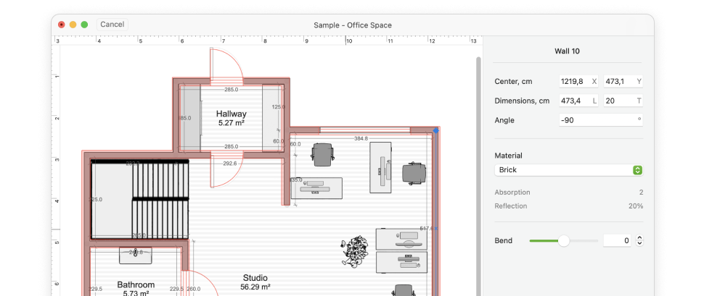Edit the Center Y field 473,1
Image resolution: width=704 pixels, height=296 pixels.
(623, 82)
